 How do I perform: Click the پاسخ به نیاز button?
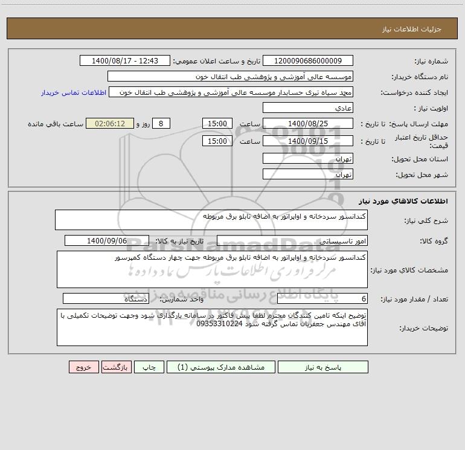tap(323, 367)
